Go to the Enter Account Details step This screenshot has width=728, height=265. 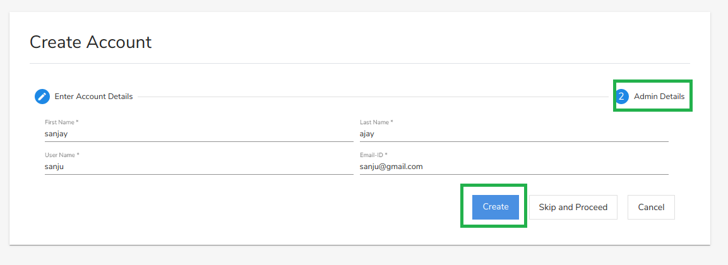(x=93, y=97)
